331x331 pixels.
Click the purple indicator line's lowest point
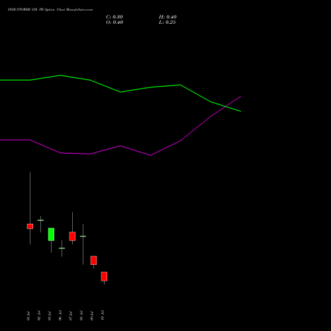pos(150,156)
